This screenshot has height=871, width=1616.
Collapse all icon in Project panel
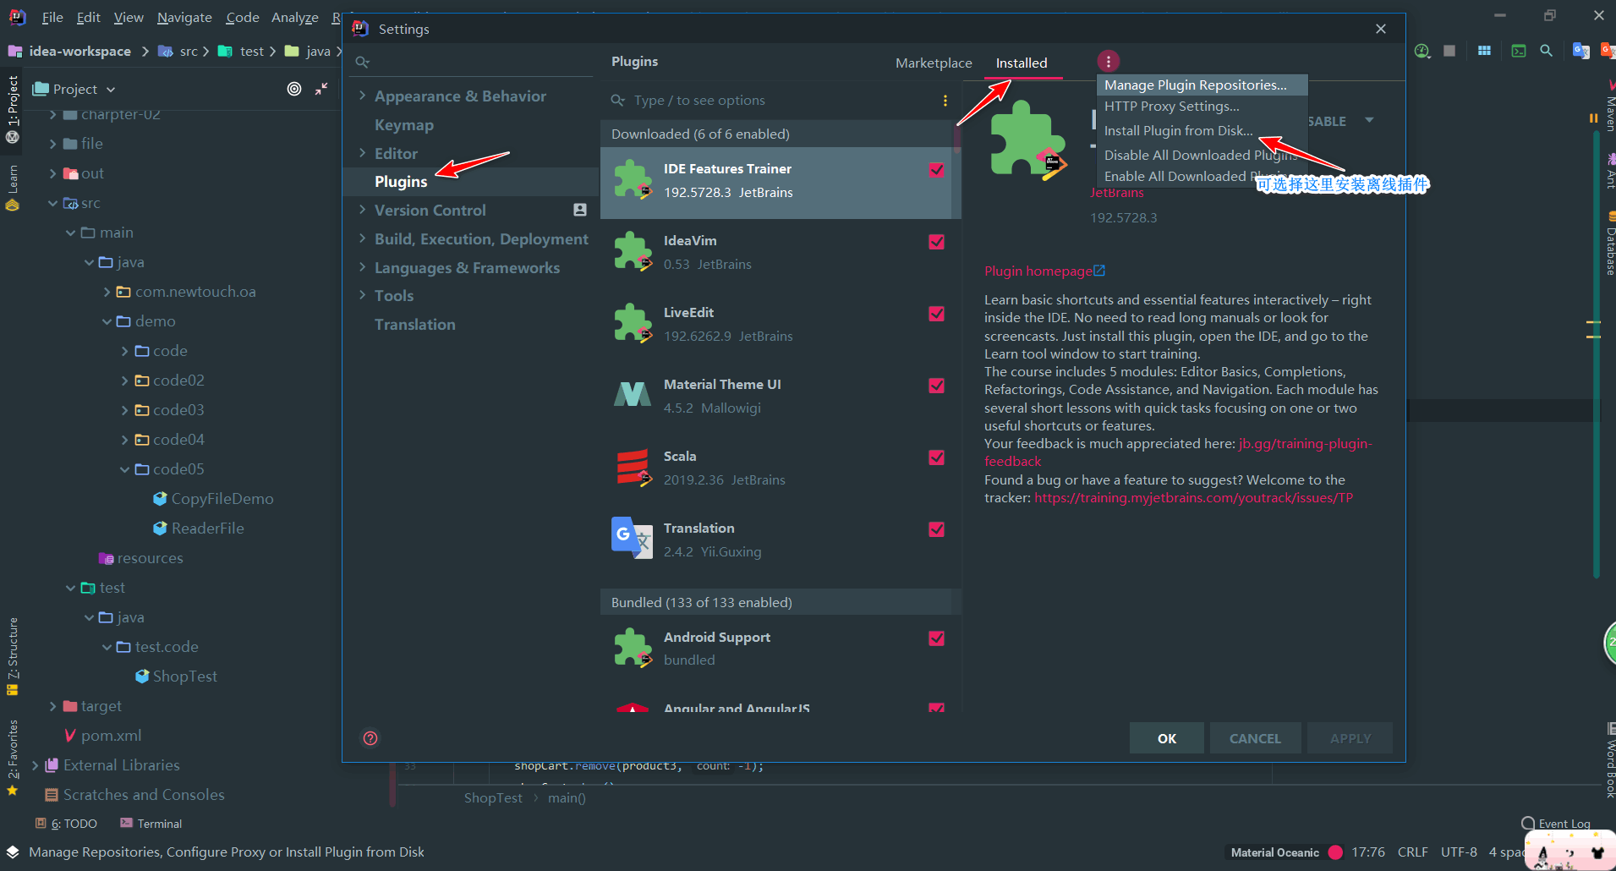coord(321,89)
